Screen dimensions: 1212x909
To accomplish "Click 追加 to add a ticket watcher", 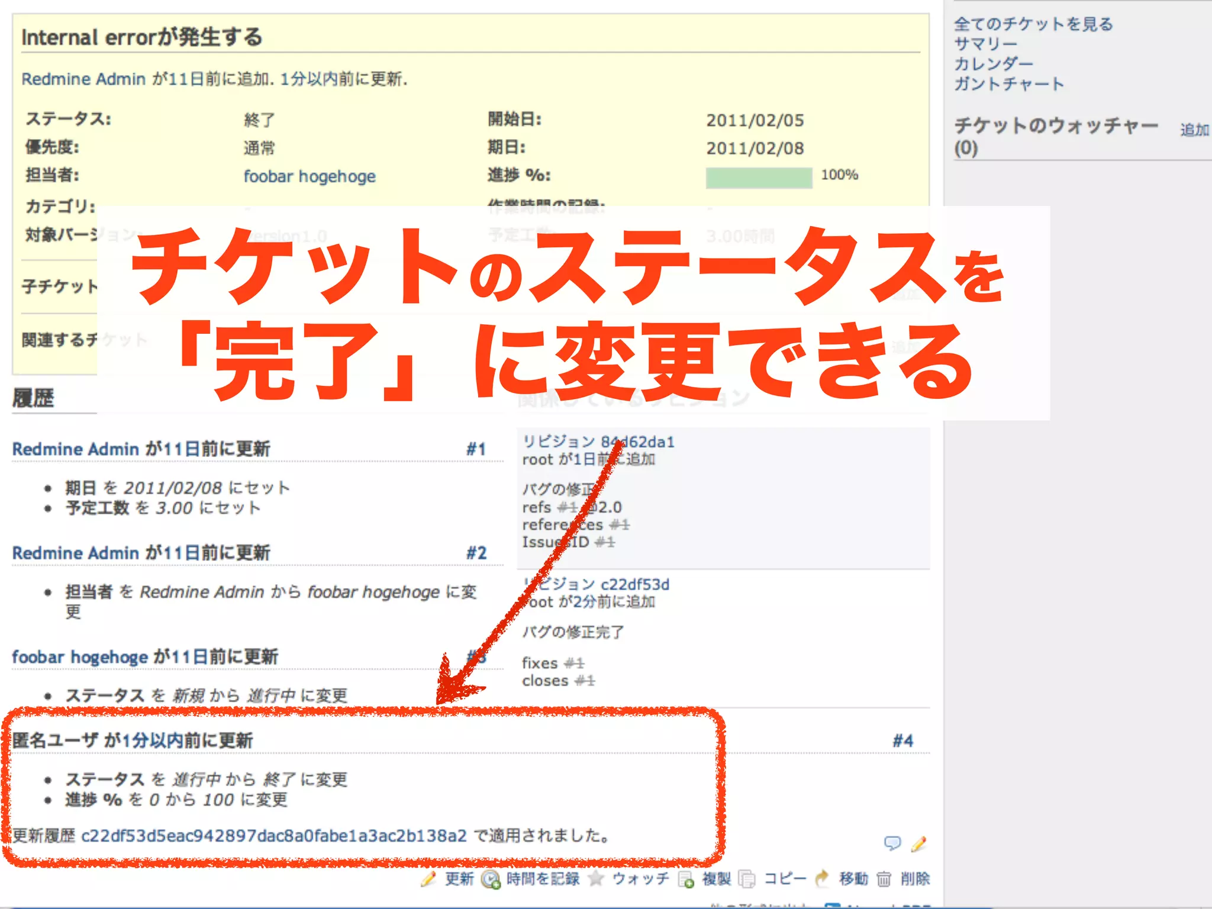I will pos(1195,130).
